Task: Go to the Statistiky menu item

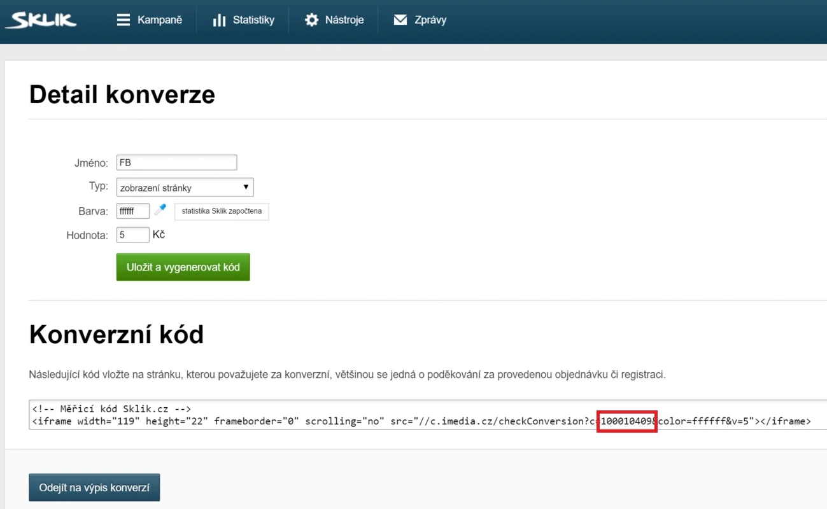Action: (x=253, y=20)
